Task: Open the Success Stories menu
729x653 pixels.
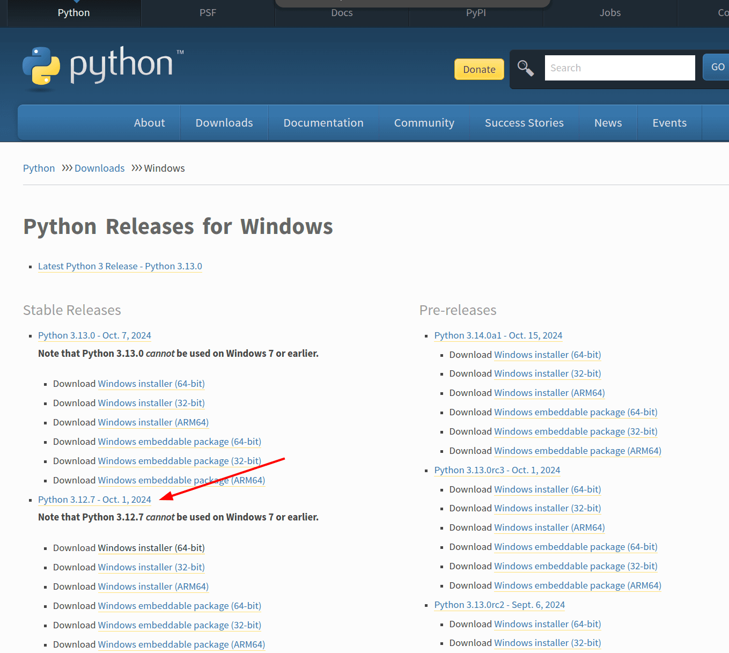Action: 524,123
